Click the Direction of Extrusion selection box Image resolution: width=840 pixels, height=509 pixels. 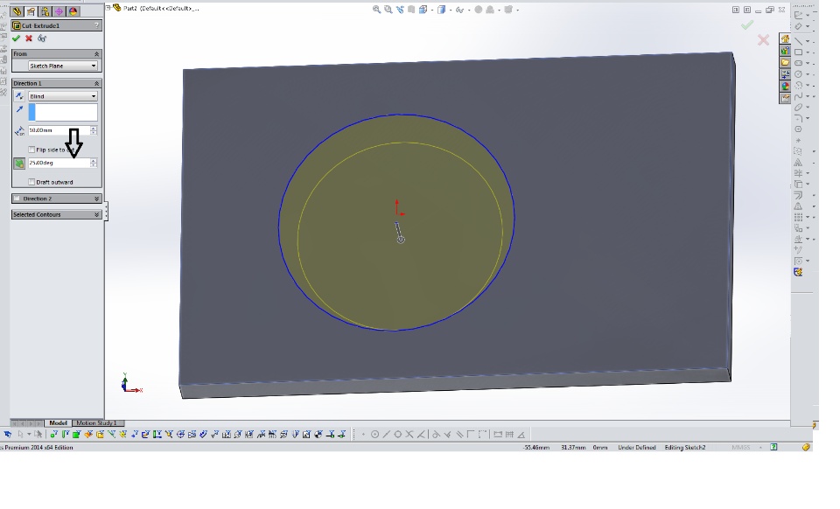[63, 113]
